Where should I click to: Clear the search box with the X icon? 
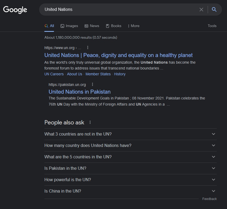tap(201, 10)
